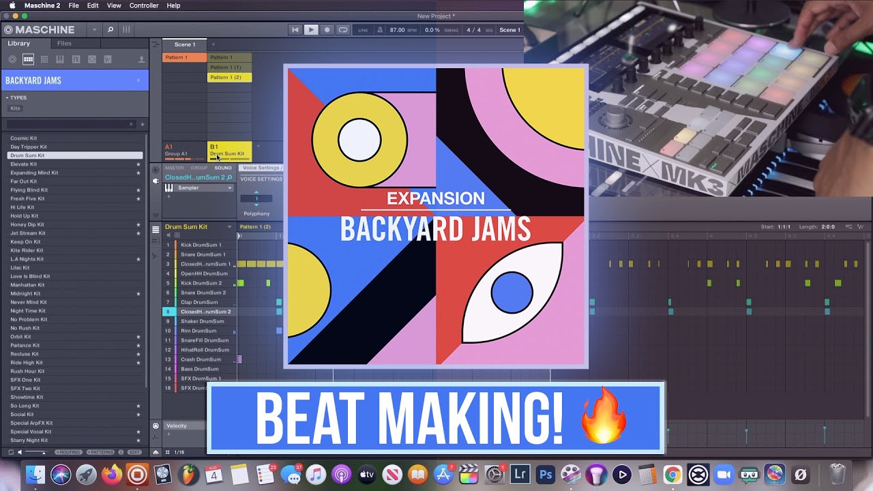Adjust the prehear volume slider

click(x=35, y=452)
